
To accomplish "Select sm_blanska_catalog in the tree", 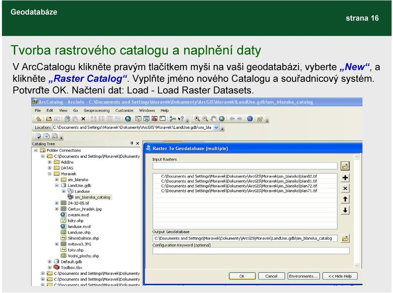I will [93, 197].
